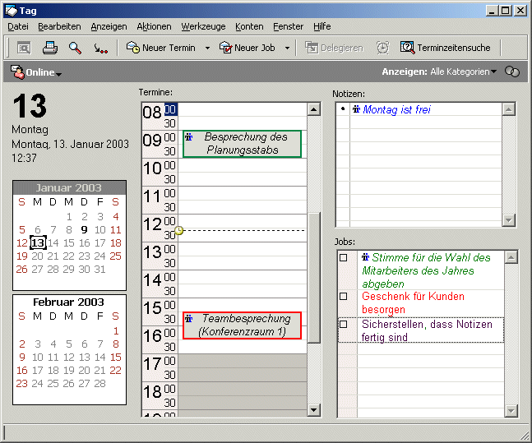532x443 pixels.
Task: Maximize the Tag window
Action: 506,11
